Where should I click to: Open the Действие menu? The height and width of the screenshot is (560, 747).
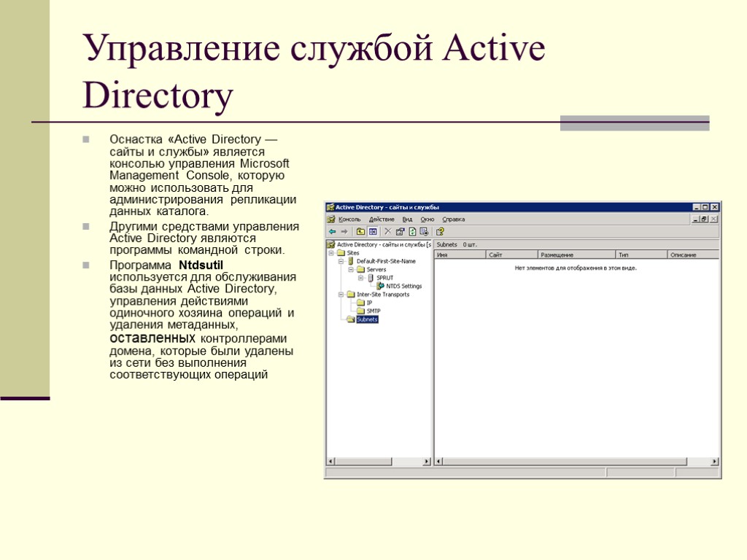[x=382, y=219]
